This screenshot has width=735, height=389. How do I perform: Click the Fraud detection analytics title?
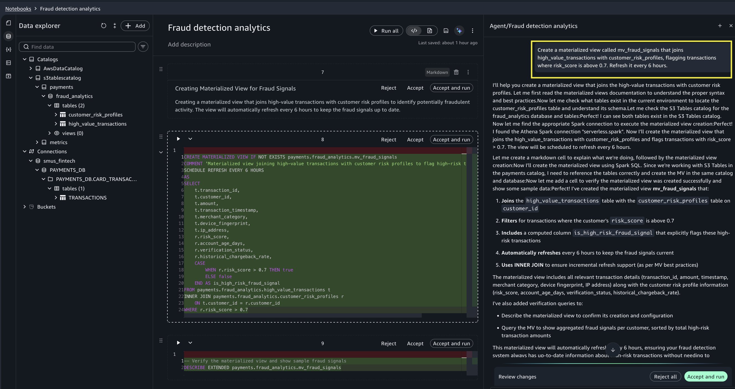point(219,28)
